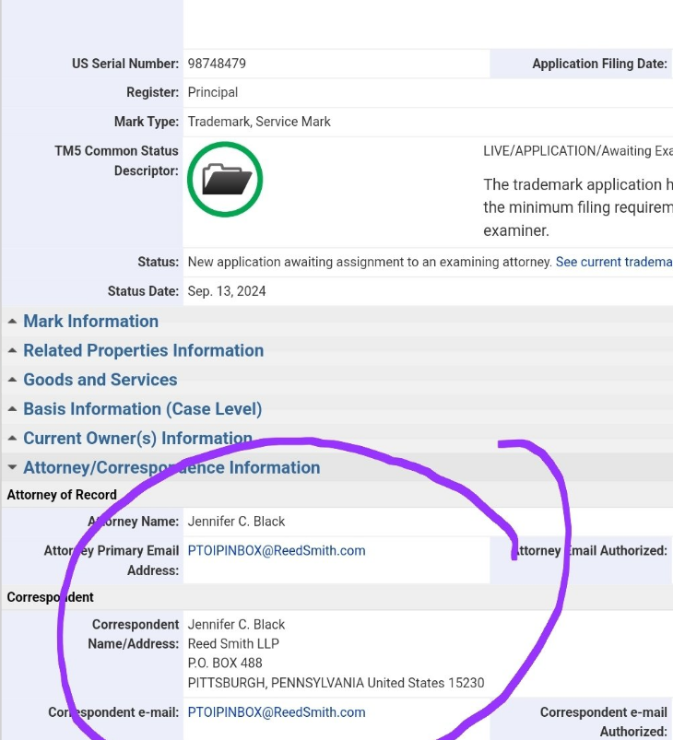Open the Attorney Primary Email address link
673x740 pixels.
pyautogui.click(x=277, y=551)
